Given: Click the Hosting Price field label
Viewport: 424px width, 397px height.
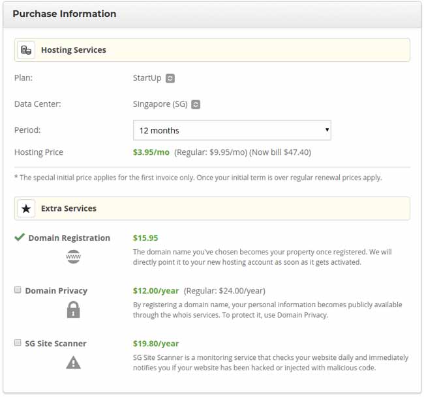Looking at the screenshot, I should point(38,152).
